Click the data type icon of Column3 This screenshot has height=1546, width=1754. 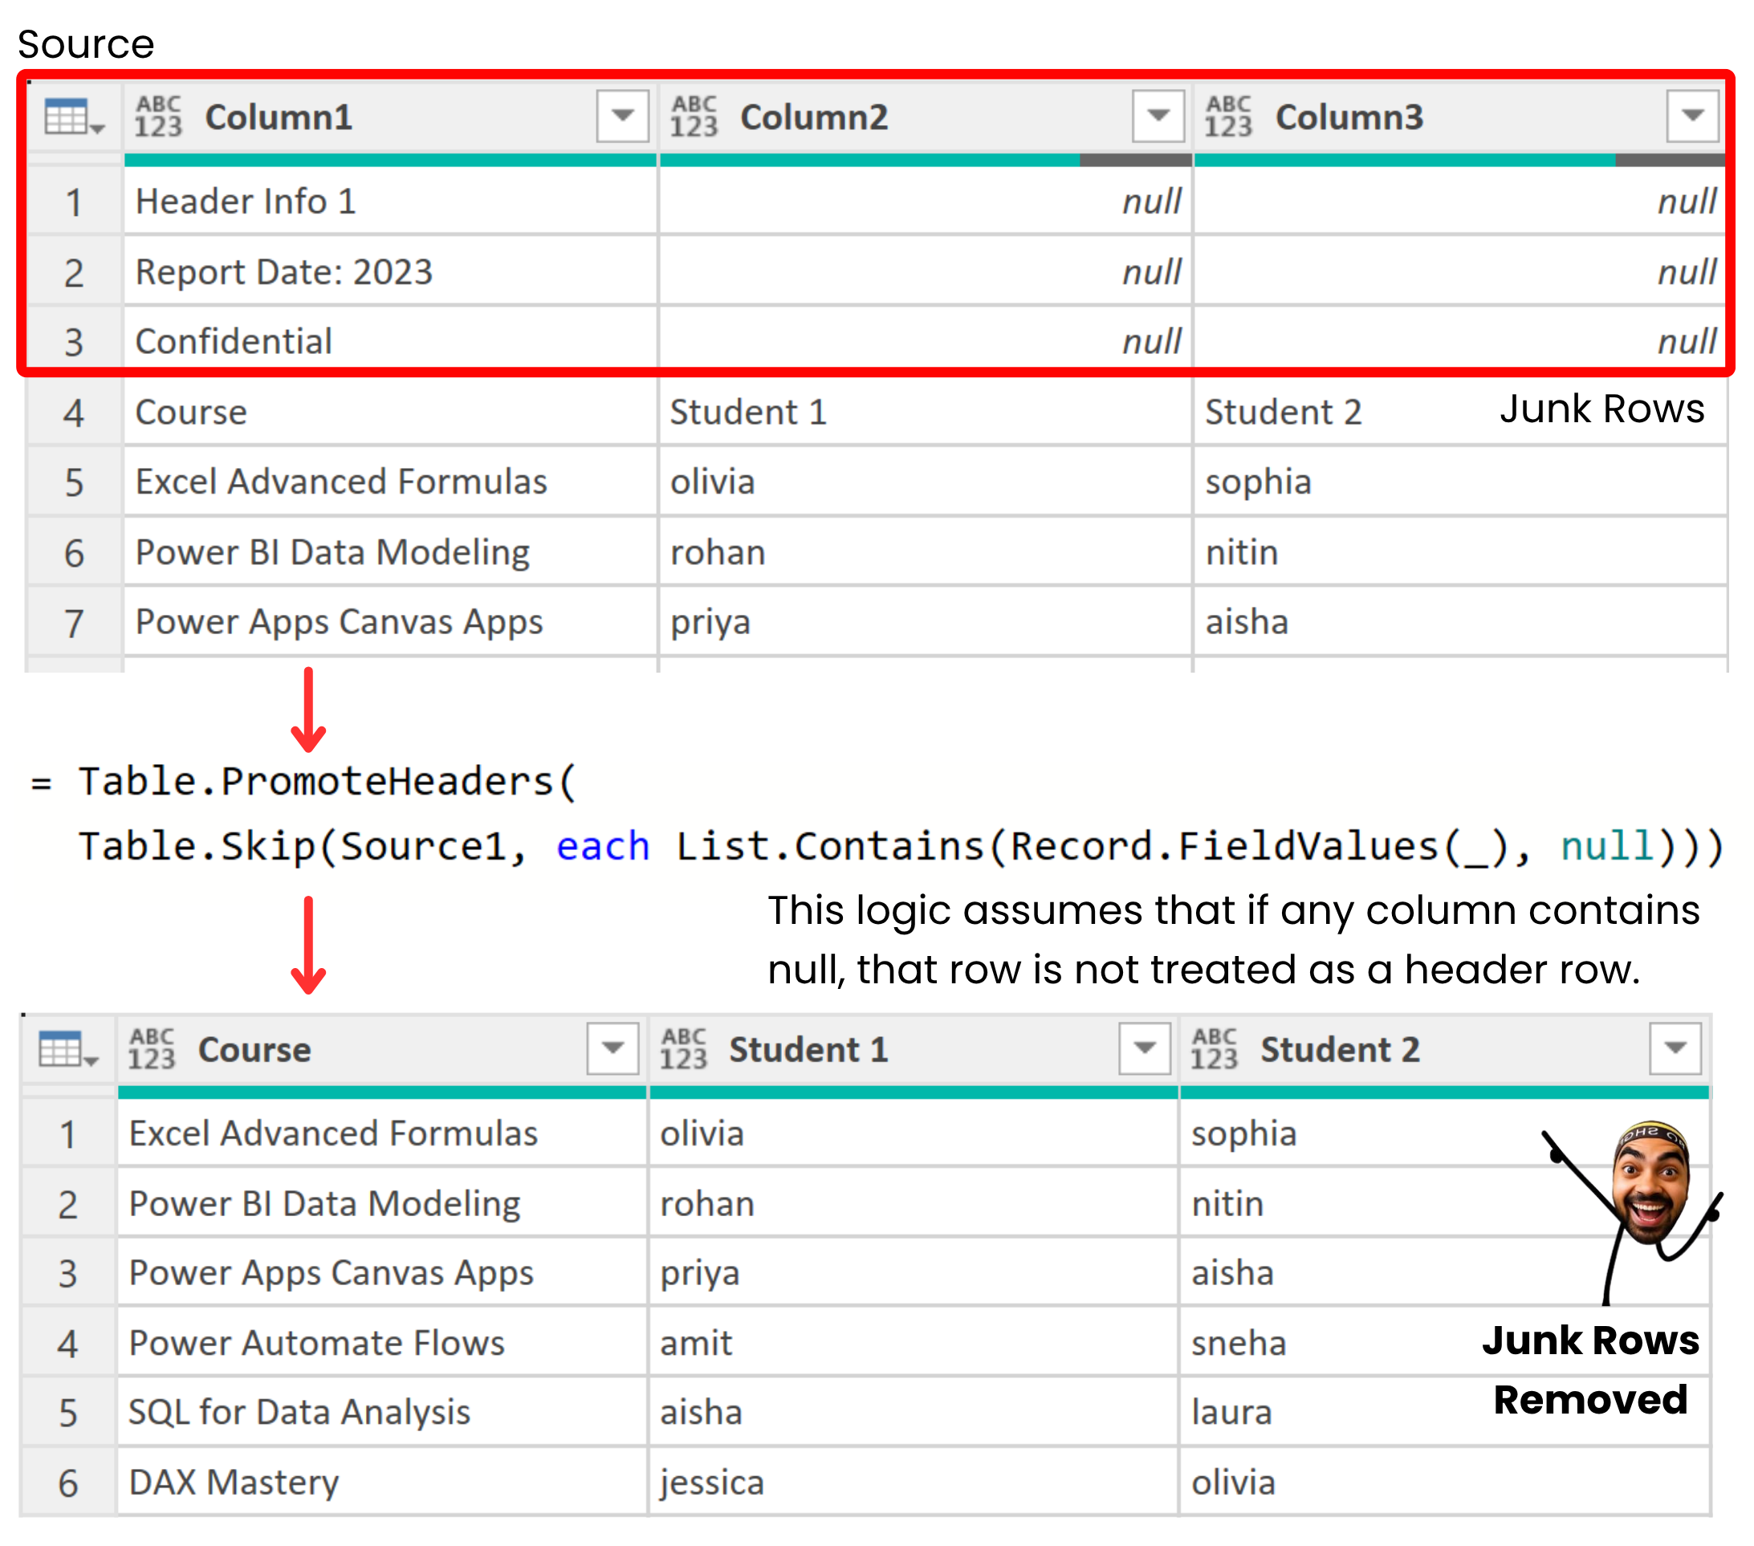point(1228,116)
